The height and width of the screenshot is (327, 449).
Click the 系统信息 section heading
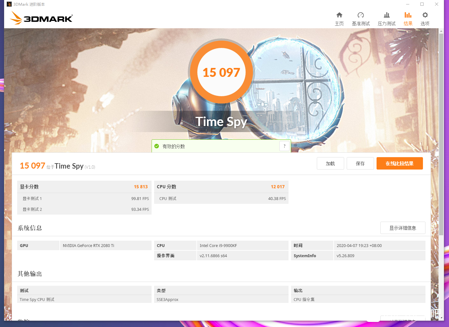click(x=30, y=228)
